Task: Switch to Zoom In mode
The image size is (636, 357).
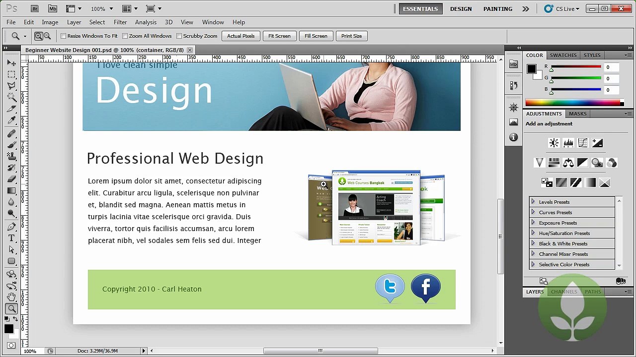Action: pyautogui.click(x=39, y=36)
